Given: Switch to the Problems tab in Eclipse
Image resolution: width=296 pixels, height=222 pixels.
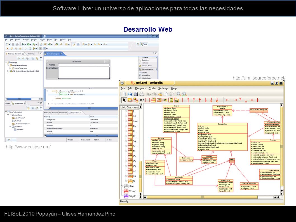Looking at the screenshot, I should [47, 113].
